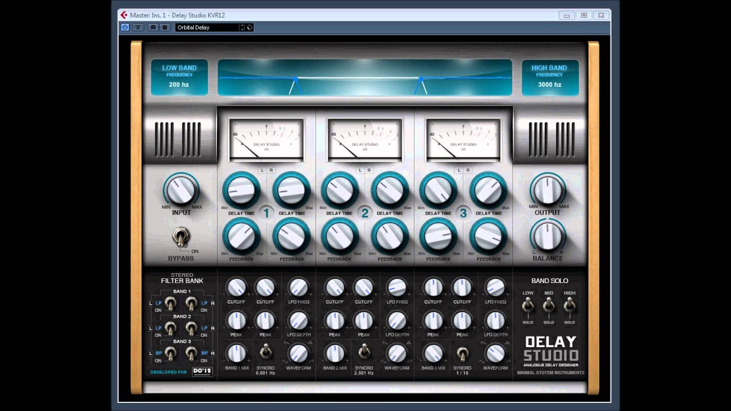Click delay 1 left FEEDBACK knob
The height and width of the screenshot is (411, 731).
pyautogui.click(x=241, y=236)
